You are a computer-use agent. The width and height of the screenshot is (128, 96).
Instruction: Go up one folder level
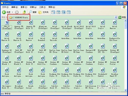coord(25,12)
